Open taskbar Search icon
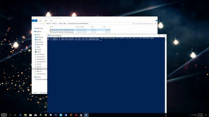The height and width of the screenshot is (117, 209). (10, 115)
